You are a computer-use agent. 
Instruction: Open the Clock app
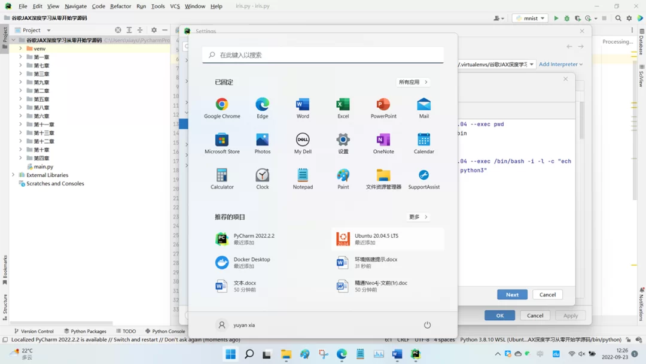click(262, 179)
